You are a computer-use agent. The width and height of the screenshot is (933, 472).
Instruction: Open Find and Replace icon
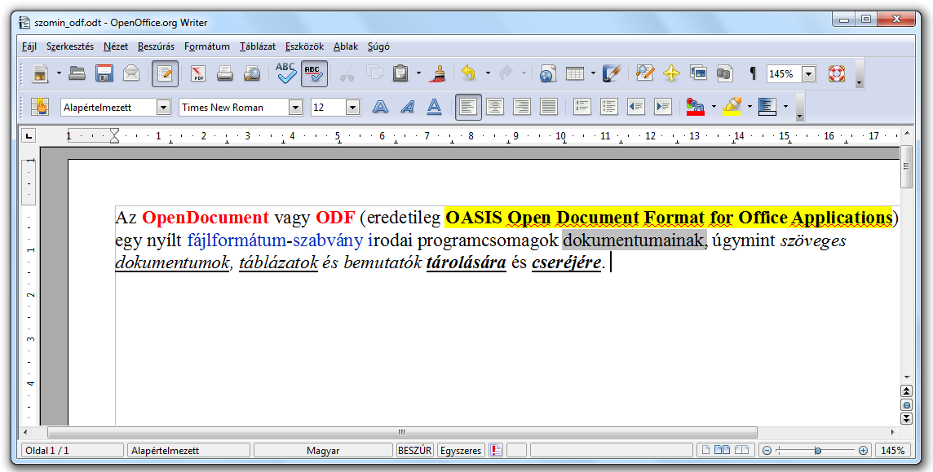point(644,73)
